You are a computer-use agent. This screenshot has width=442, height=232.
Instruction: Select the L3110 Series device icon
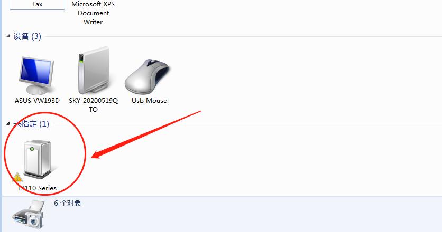38,159
